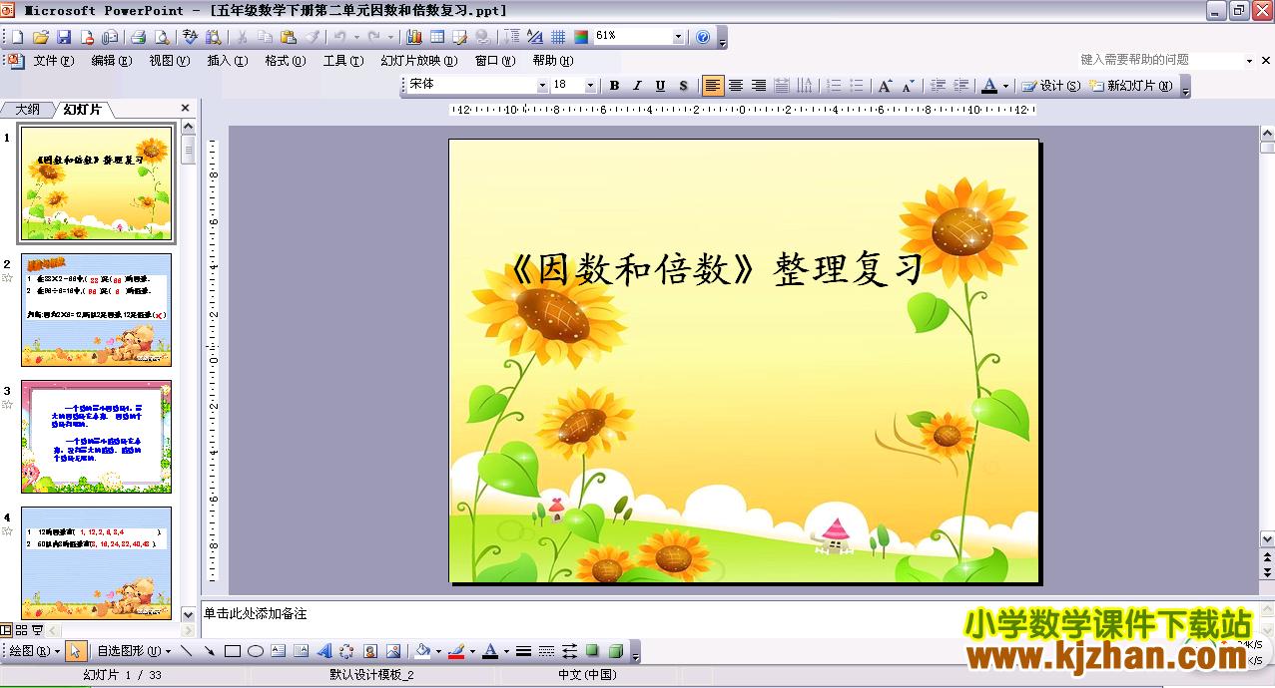This screenshot has height=688, width=1275.
Task: Enable italic formatting
Action: 636,86
